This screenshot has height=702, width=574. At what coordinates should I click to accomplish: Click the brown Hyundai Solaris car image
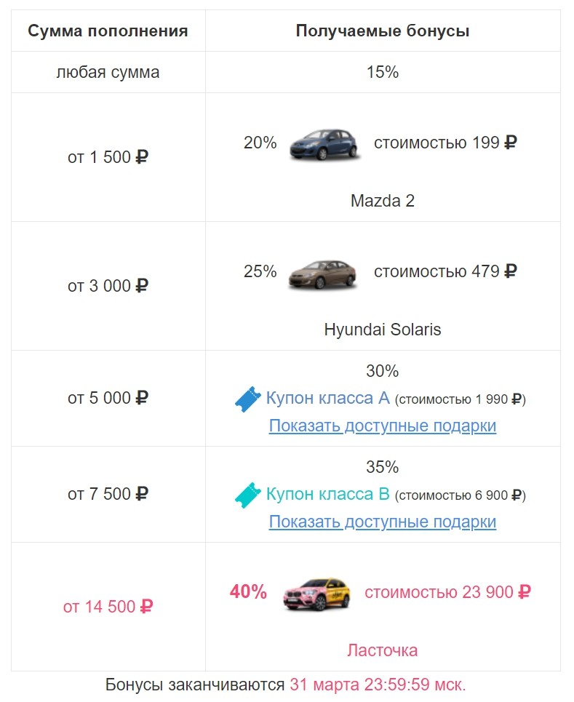coord(323,273)
